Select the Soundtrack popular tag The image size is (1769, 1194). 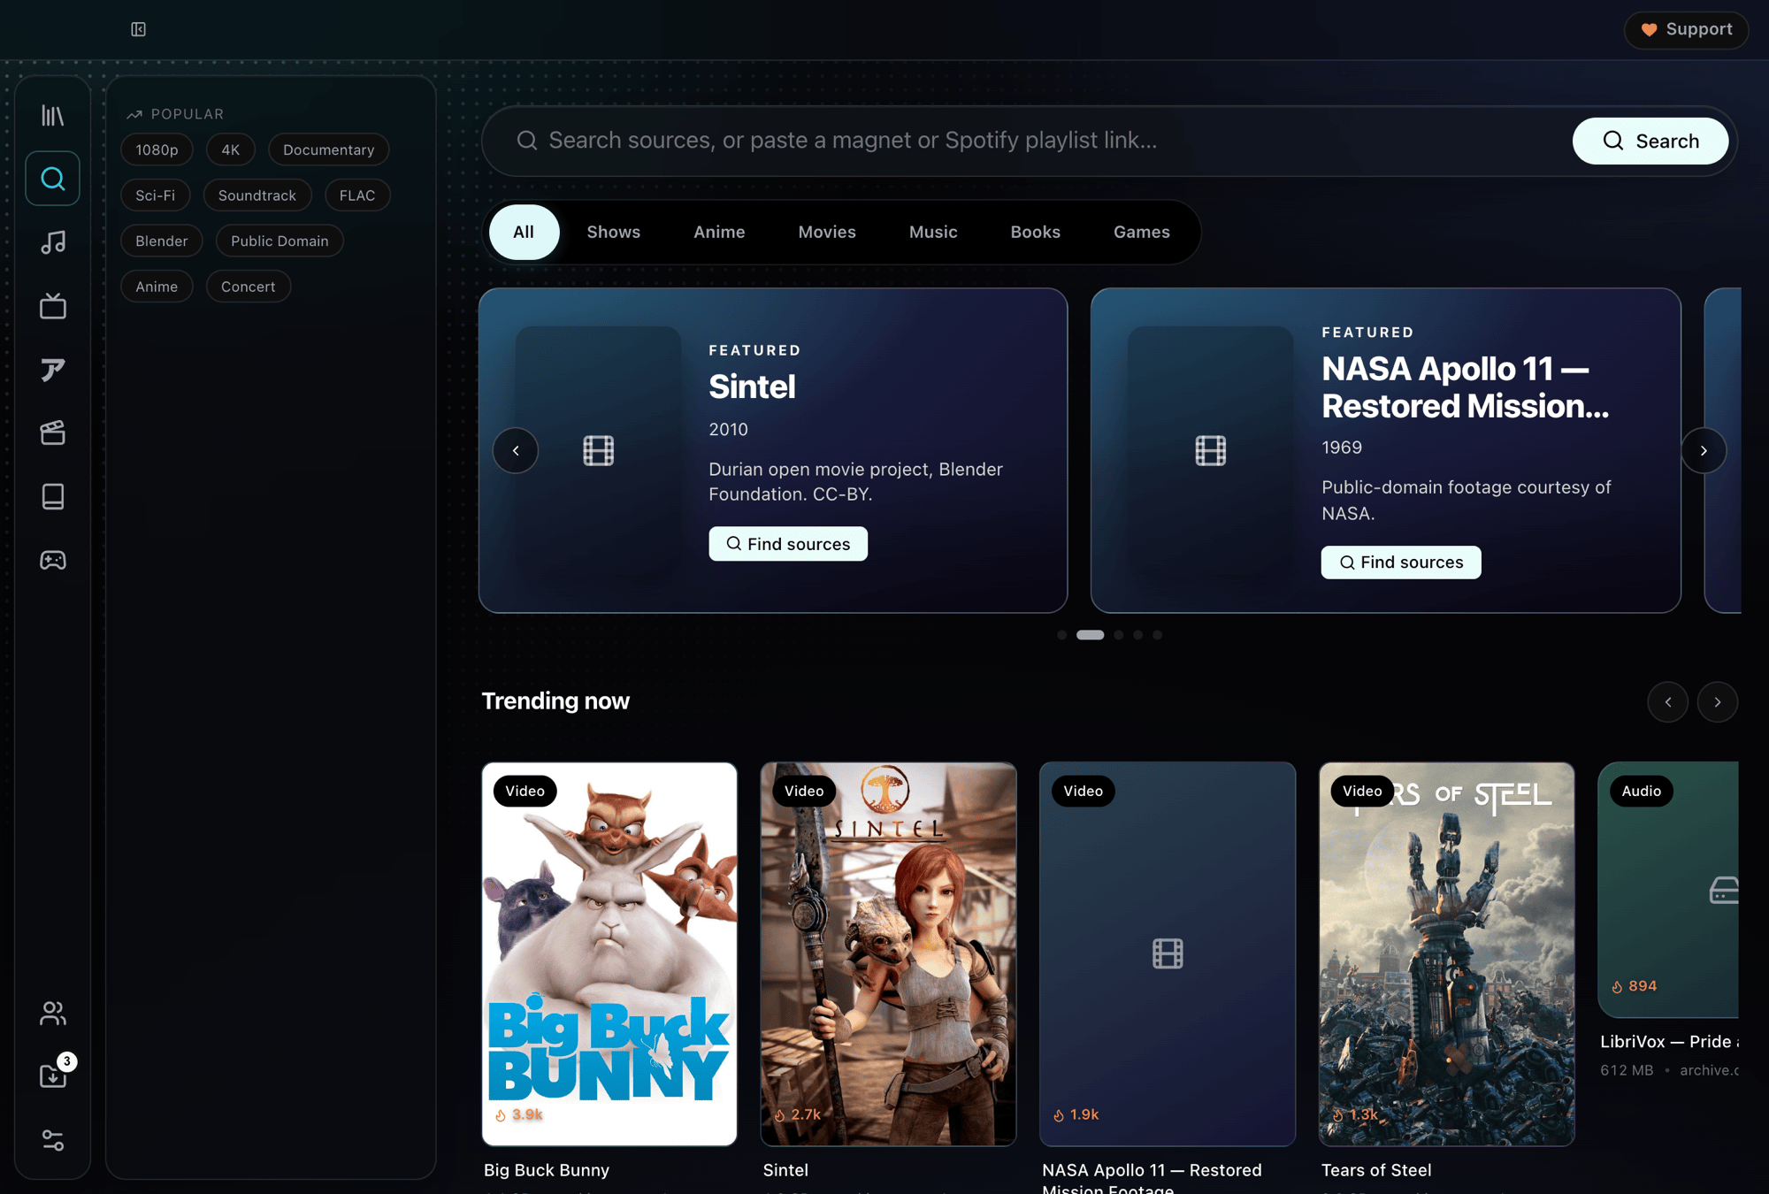(257, 195)
